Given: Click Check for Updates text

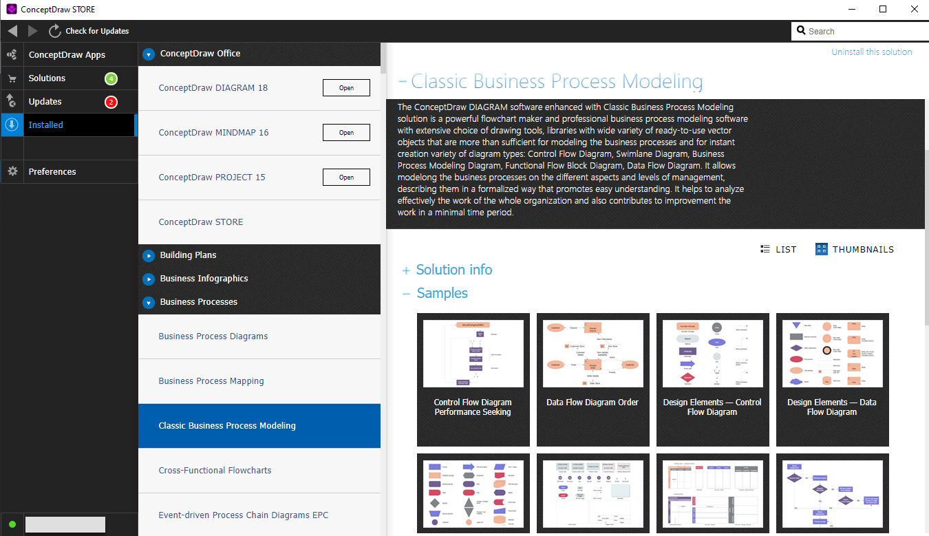Looking at the screenshot, I should pos(97,31).
